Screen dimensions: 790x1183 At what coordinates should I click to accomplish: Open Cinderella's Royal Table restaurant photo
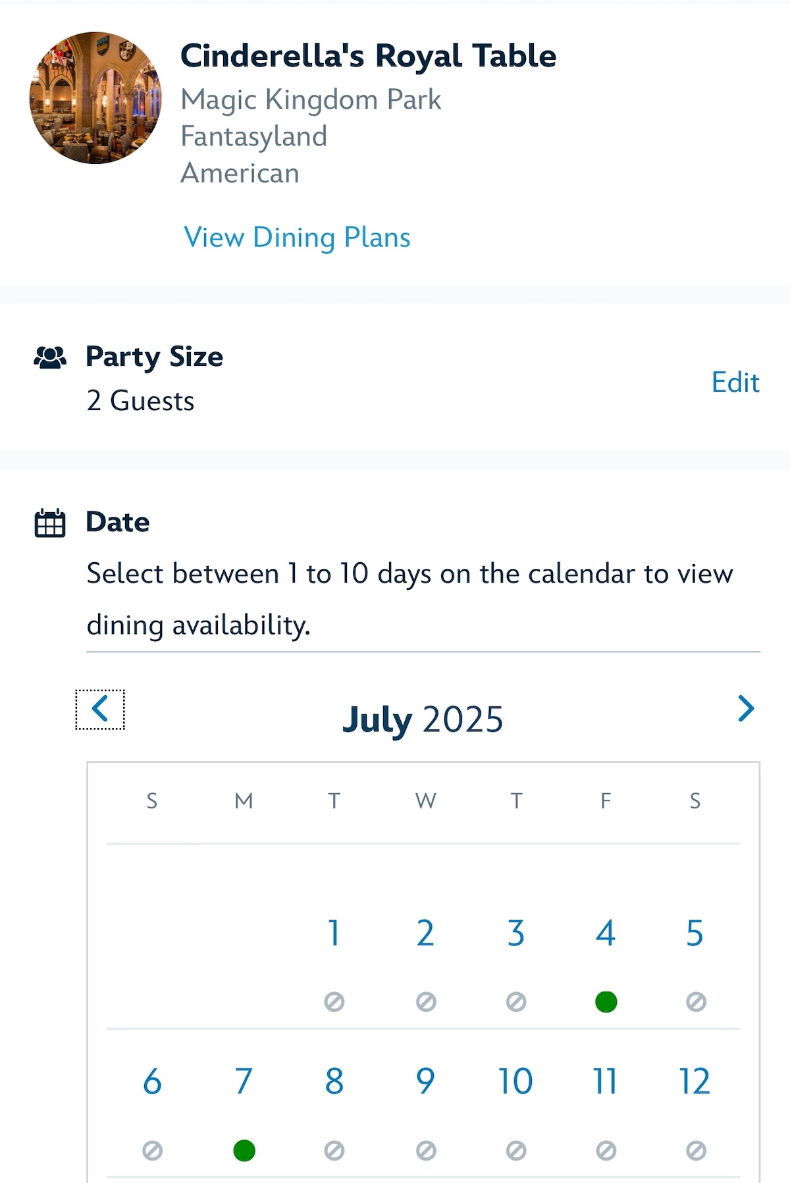(x=95, y=97)
